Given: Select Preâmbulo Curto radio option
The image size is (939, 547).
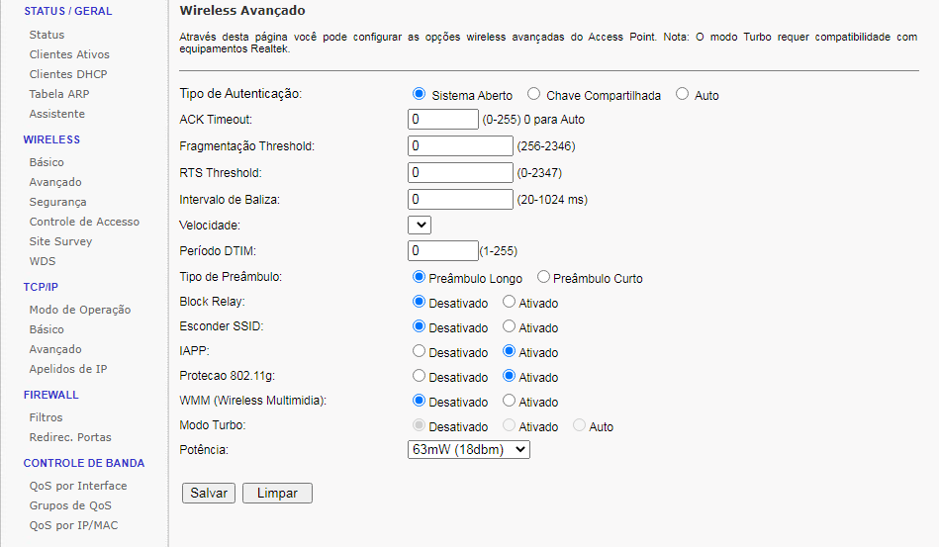Looking at the screenshot, I should tap(543, 278).
